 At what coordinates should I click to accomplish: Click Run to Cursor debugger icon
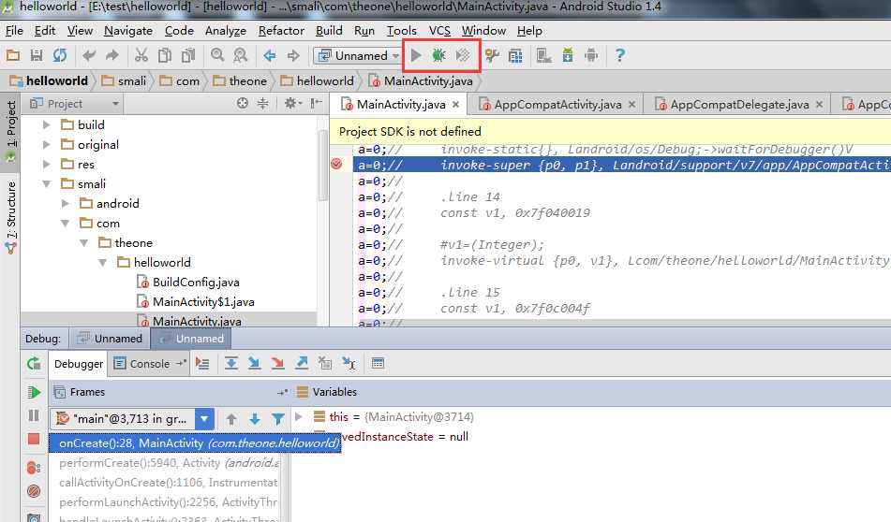click(349, 363)
